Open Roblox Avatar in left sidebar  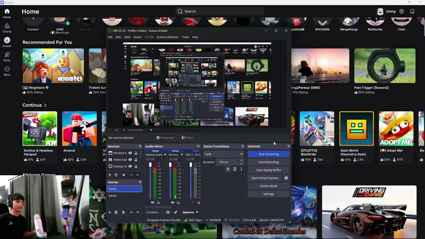point(7,42)
